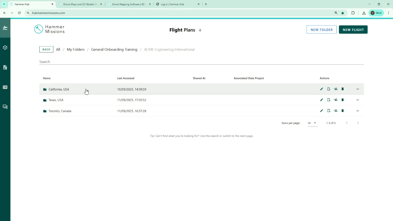Open the 3D data projects sidebar icon

click(x=5, y=48)
